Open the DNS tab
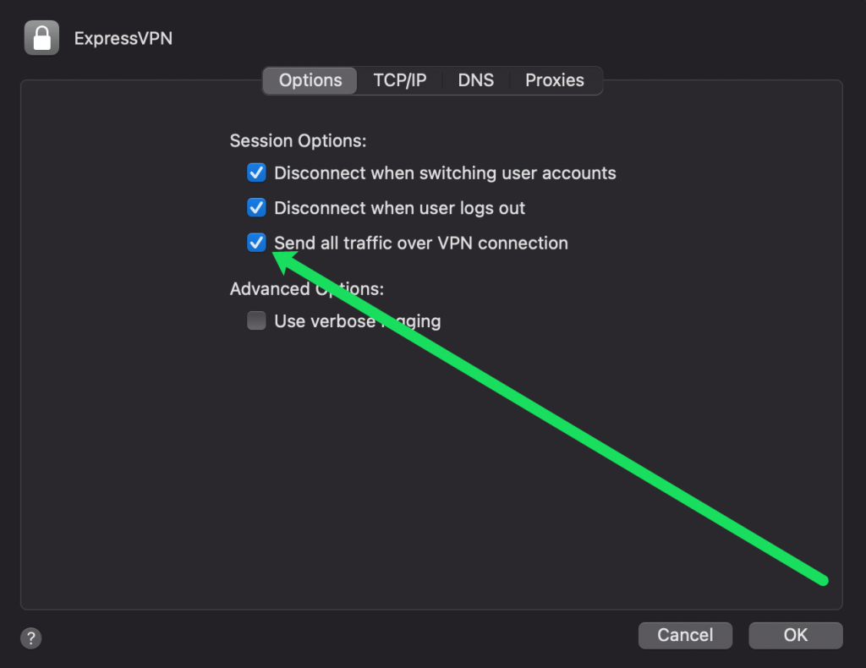 (476, 80)
